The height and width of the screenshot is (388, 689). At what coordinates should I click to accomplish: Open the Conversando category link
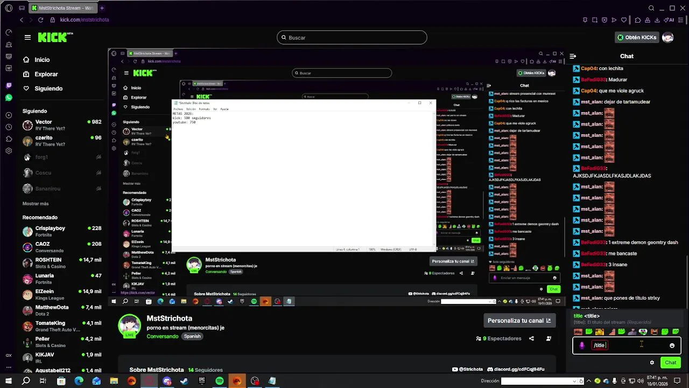tap(163, 336)
